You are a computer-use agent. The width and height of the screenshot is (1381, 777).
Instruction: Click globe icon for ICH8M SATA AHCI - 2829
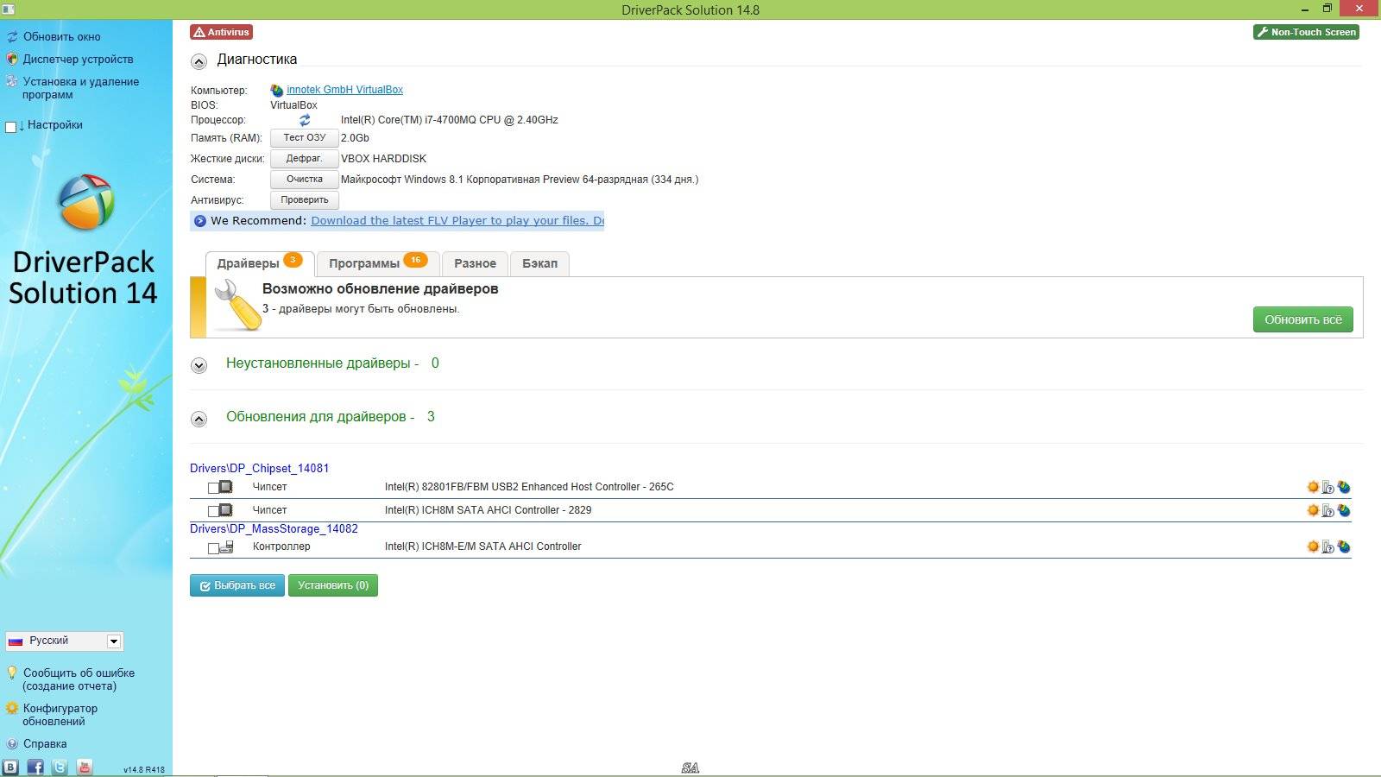pos(1344,510)
